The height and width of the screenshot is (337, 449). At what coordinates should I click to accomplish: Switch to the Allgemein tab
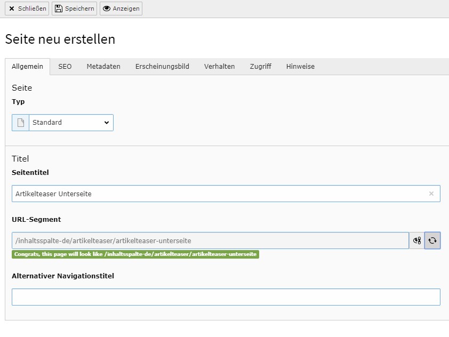pyautogui.click(x=27, y=67)
